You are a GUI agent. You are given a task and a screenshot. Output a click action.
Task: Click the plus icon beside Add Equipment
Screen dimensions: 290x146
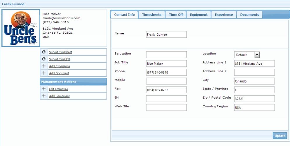click(44, 96)
